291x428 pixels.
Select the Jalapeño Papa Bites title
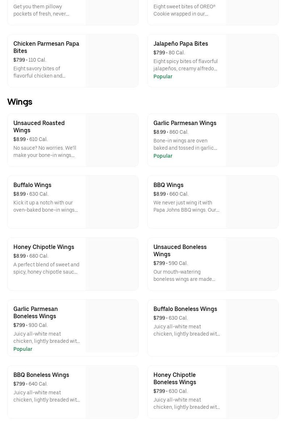click(x=181, y=43)
